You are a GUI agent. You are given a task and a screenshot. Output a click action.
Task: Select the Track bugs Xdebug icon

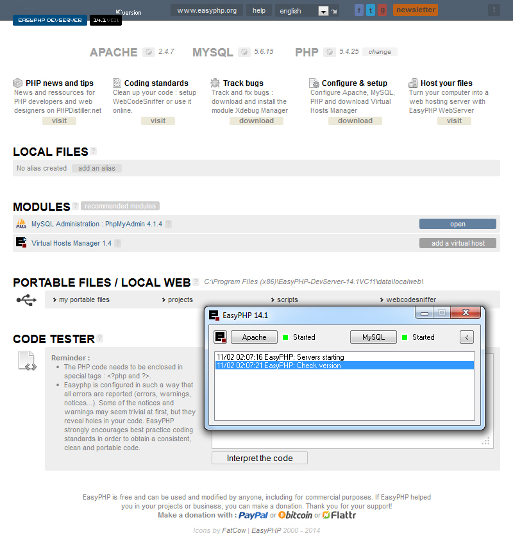click(215, 82)
